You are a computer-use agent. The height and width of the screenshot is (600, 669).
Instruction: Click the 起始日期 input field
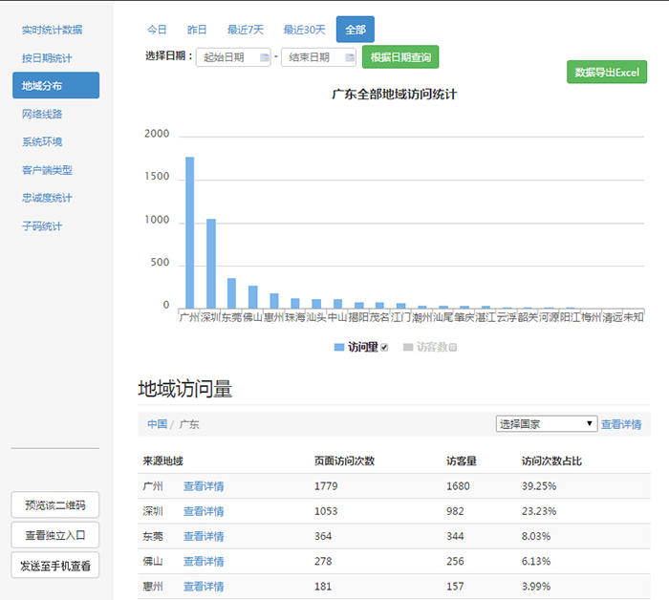click(x=227, y=57)
